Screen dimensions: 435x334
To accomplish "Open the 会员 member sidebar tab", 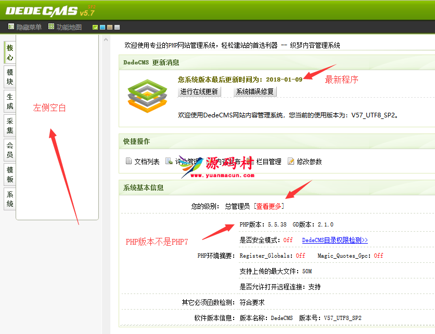I will (10, 150).
